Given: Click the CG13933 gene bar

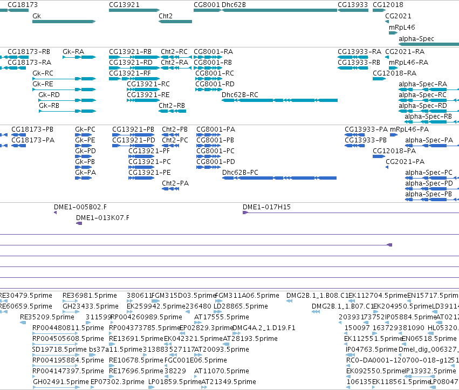Looking at the screenshot, I should click(353, 10).
